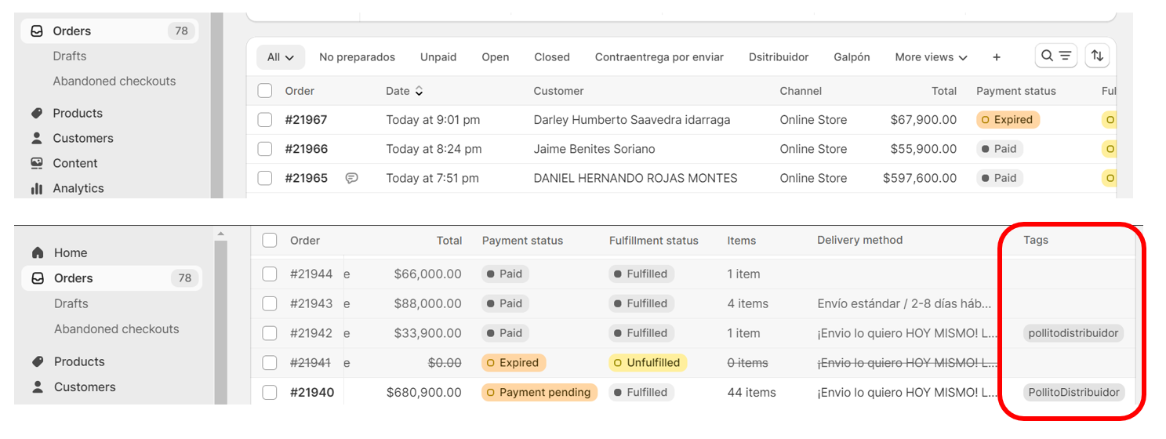Switch to Unpaid view tab
Image resolution: width=1166 pixels, height=439 pixels.
click(438, 57)
